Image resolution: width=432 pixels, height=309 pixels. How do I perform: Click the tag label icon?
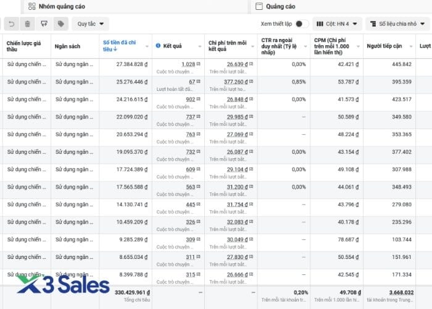pyautogui.click(x=61, y=24)
